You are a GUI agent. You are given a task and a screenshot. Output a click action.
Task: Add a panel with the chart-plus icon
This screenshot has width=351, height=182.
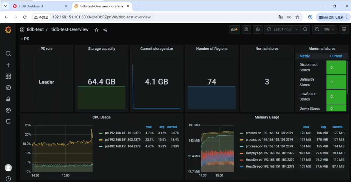[x=234, y=29]
